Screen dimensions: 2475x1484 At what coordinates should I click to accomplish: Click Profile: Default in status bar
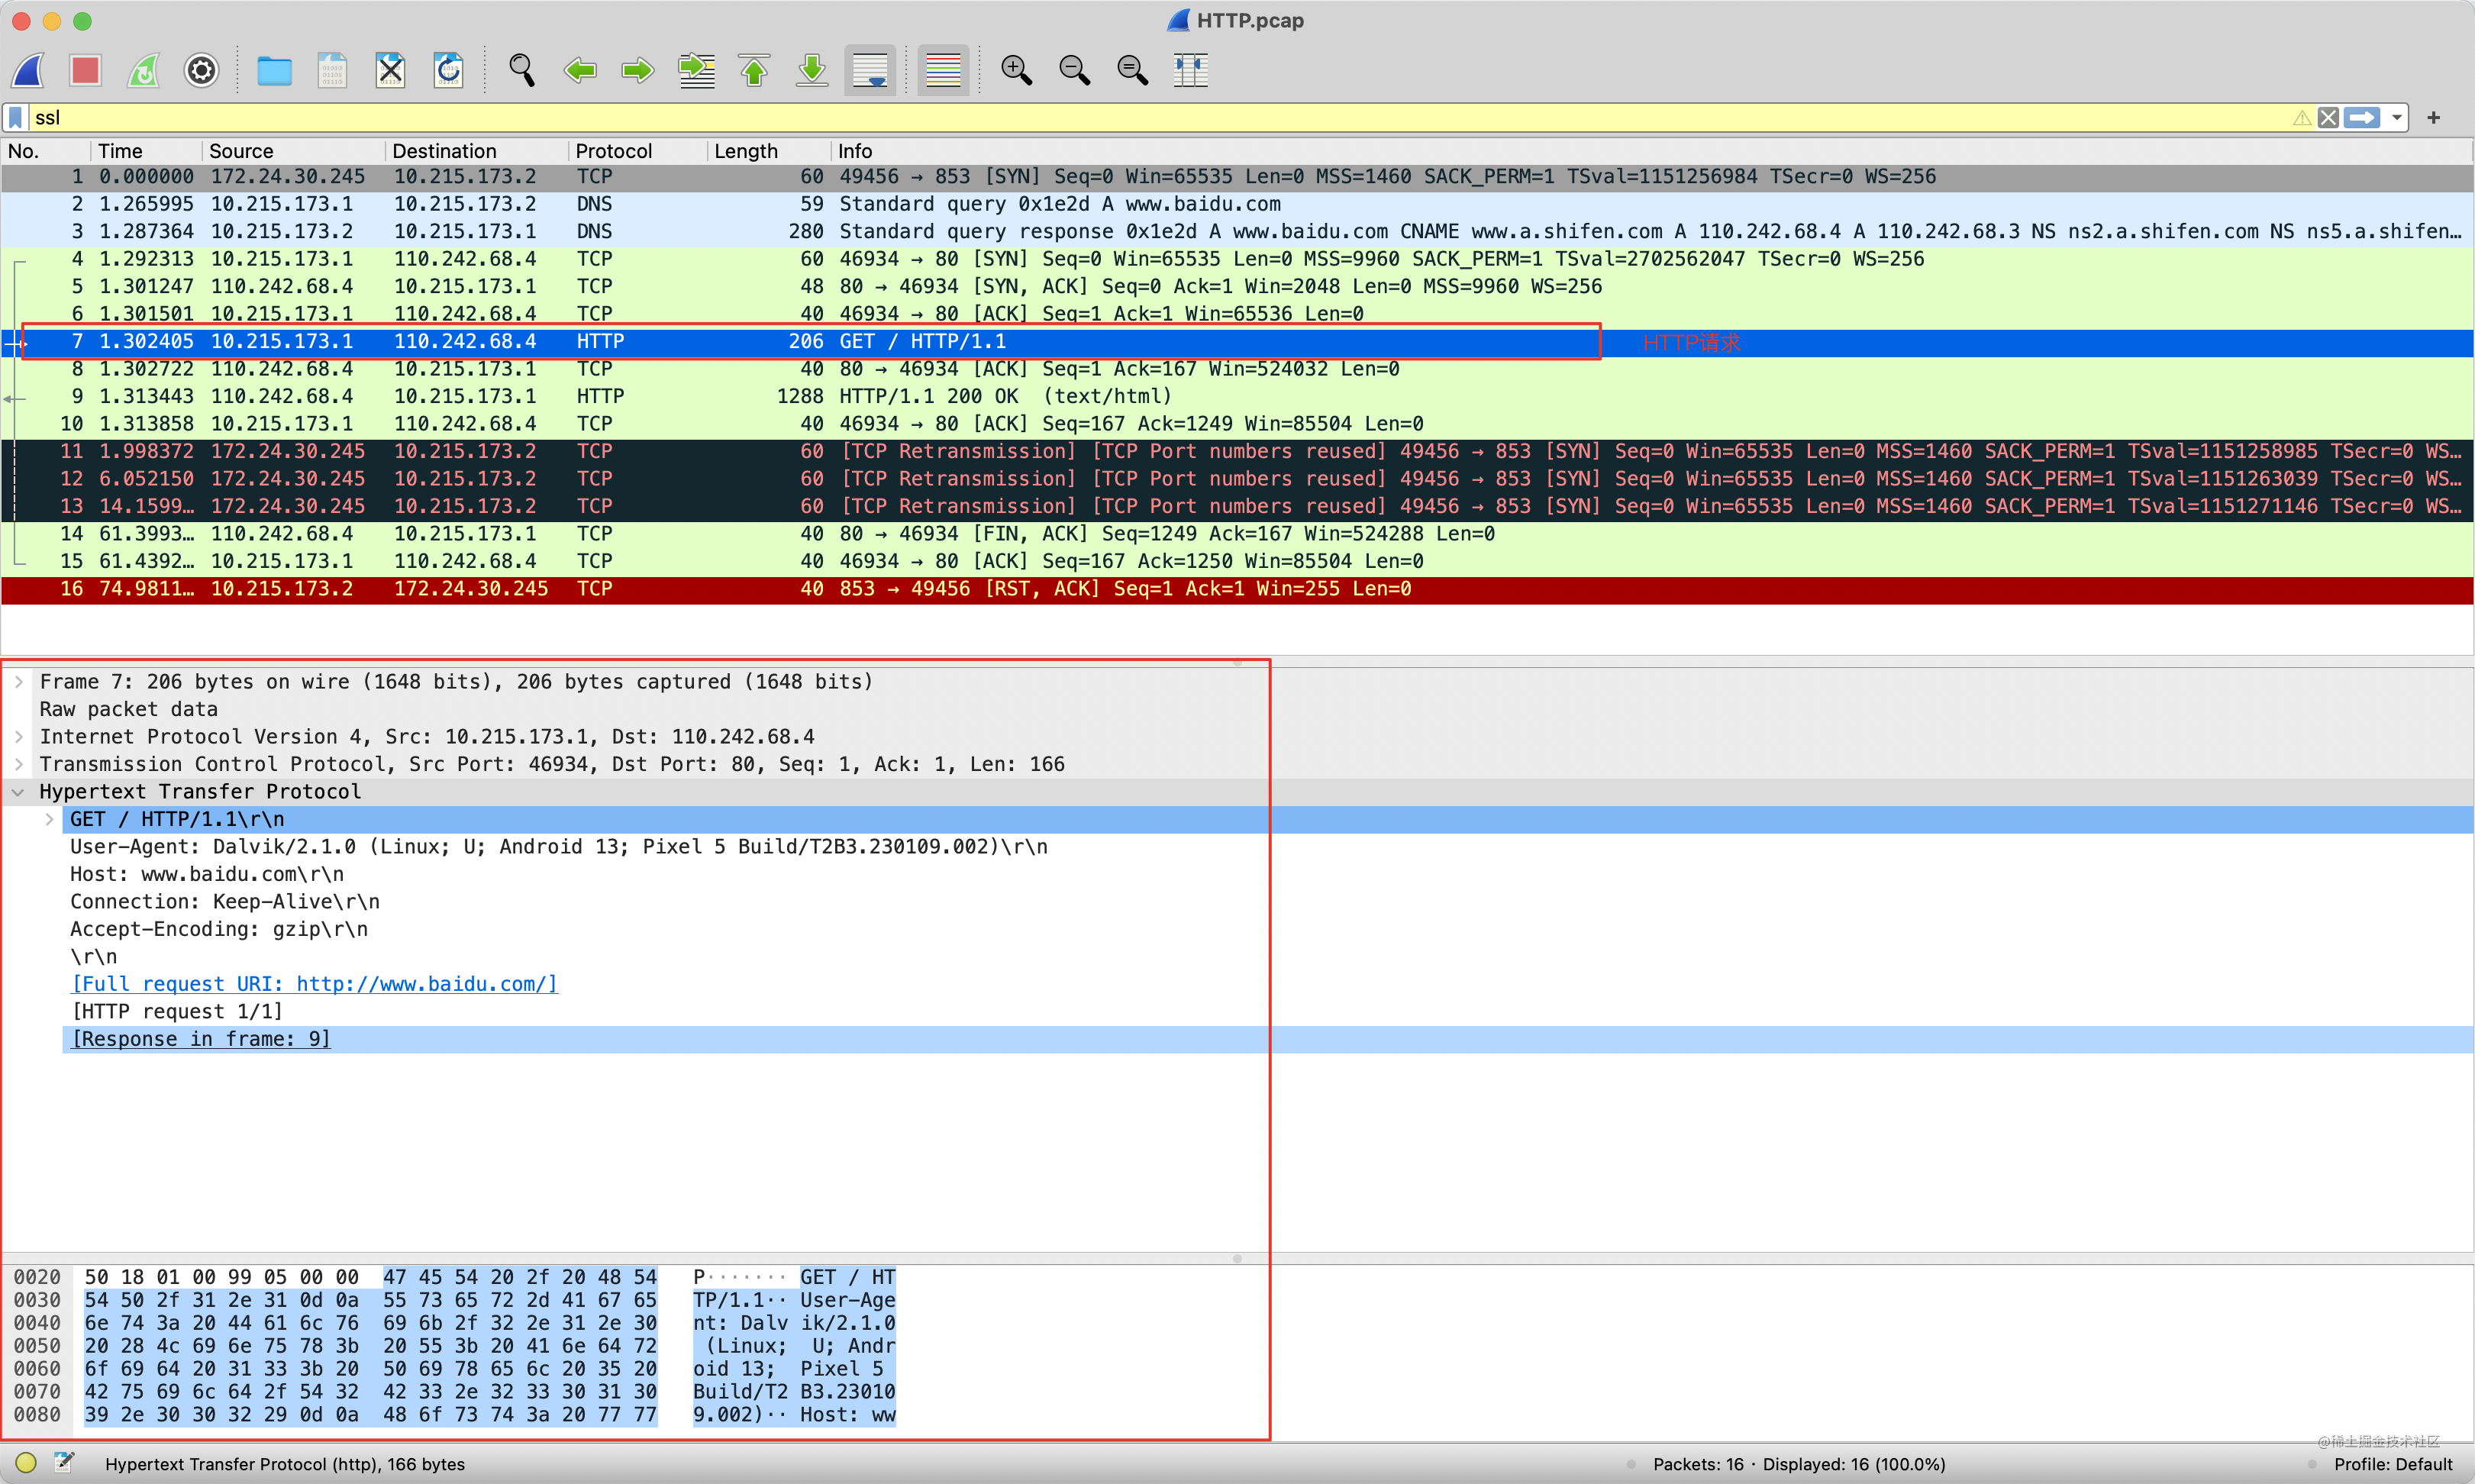point(2393,1464)
